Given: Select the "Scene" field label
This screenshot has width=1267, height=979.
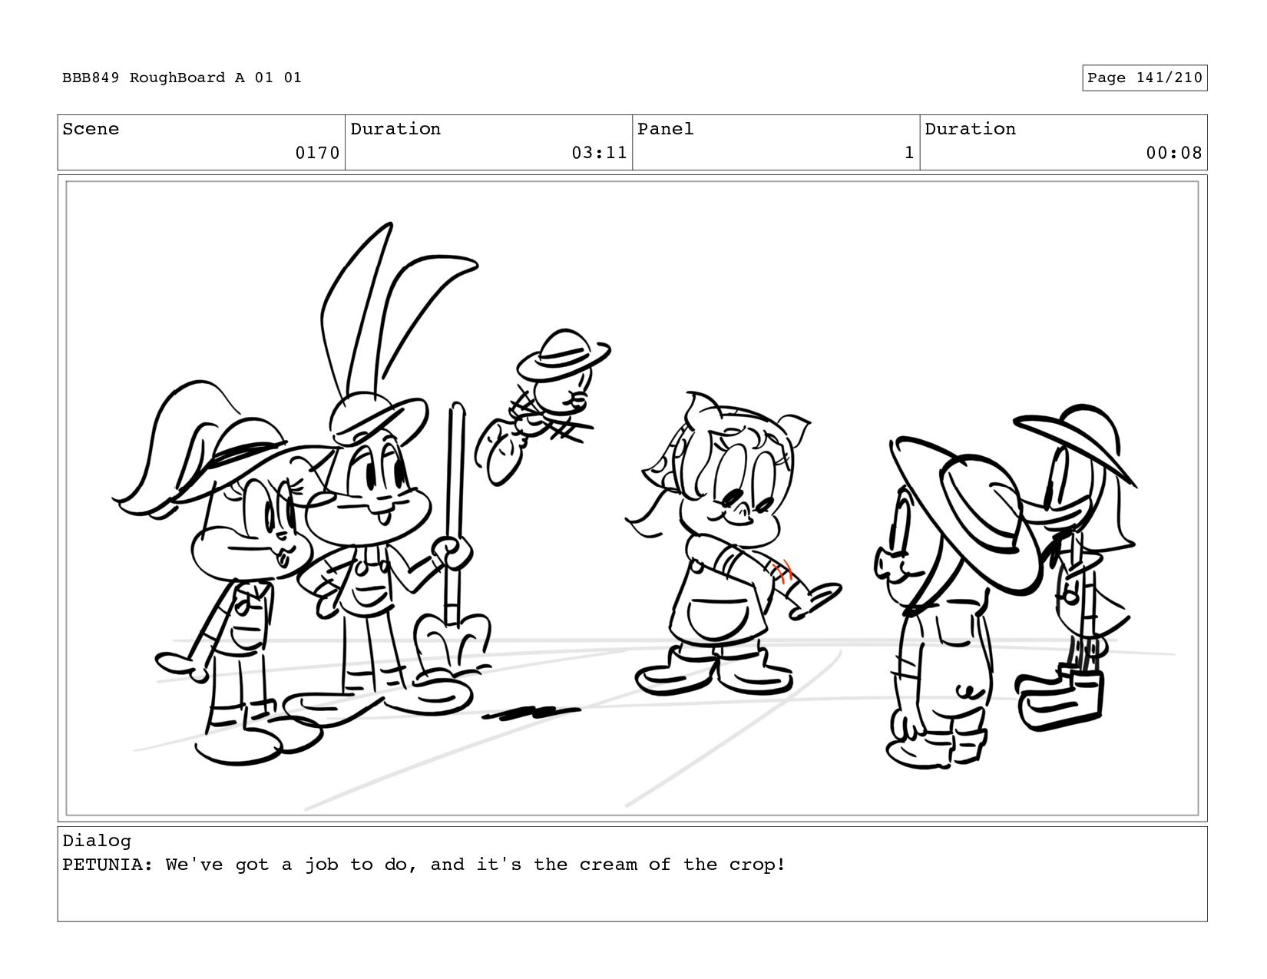Looking at the screenshot, I should coord(91,129).
